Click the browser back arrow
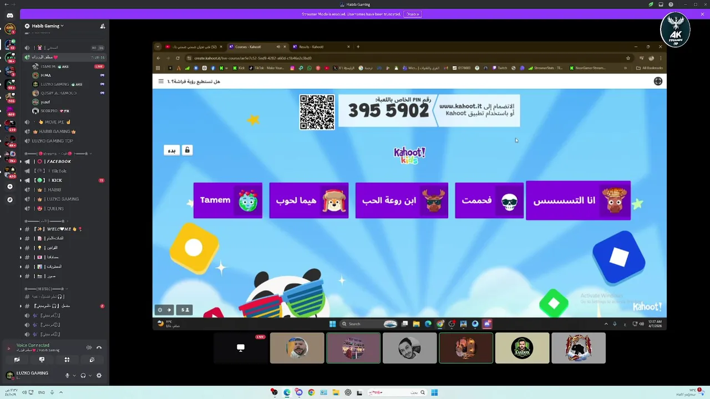 (x=158, y=58)
